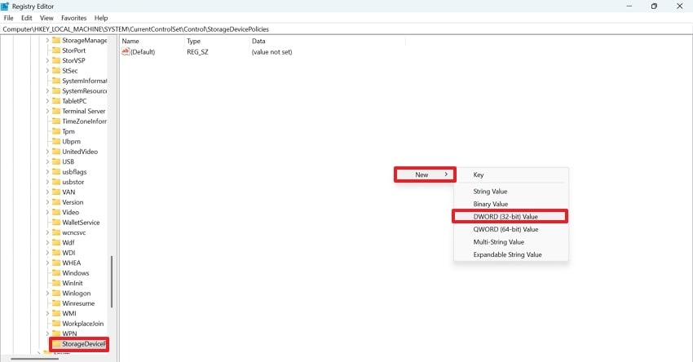
Task: Select the Windows key
Action: coord(76,273)
